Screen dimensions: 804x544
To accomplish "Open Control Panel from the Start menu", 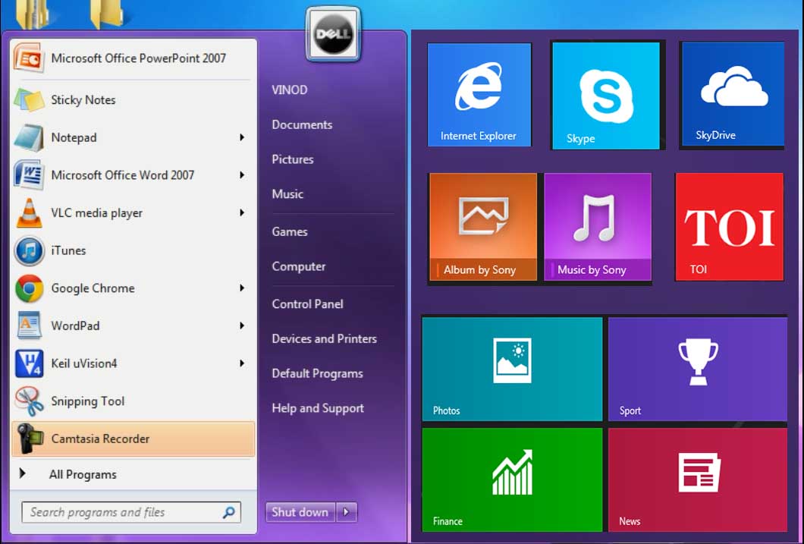I will coord(306,303).
